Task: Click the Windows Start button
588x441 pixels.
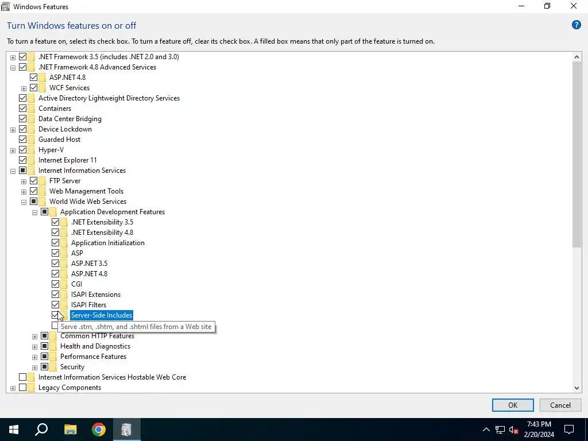Action: tap(14, 430)
